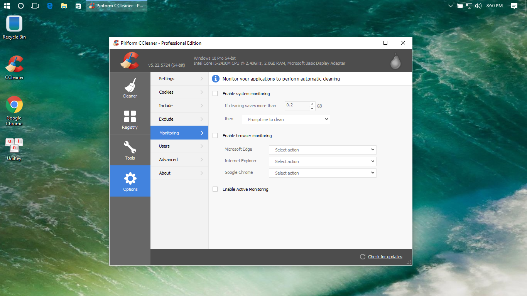Click the Piriform pear logo
Image resolution: width=527 pixels, height=296 pixels.
coord(395,61)
